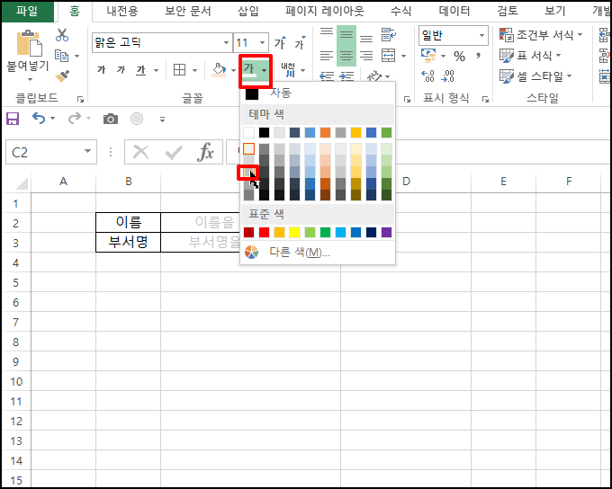The width and height of the screenshot is (612, 489).
Task: Click the decrease indent icon
Action: [x=327, y=76]
